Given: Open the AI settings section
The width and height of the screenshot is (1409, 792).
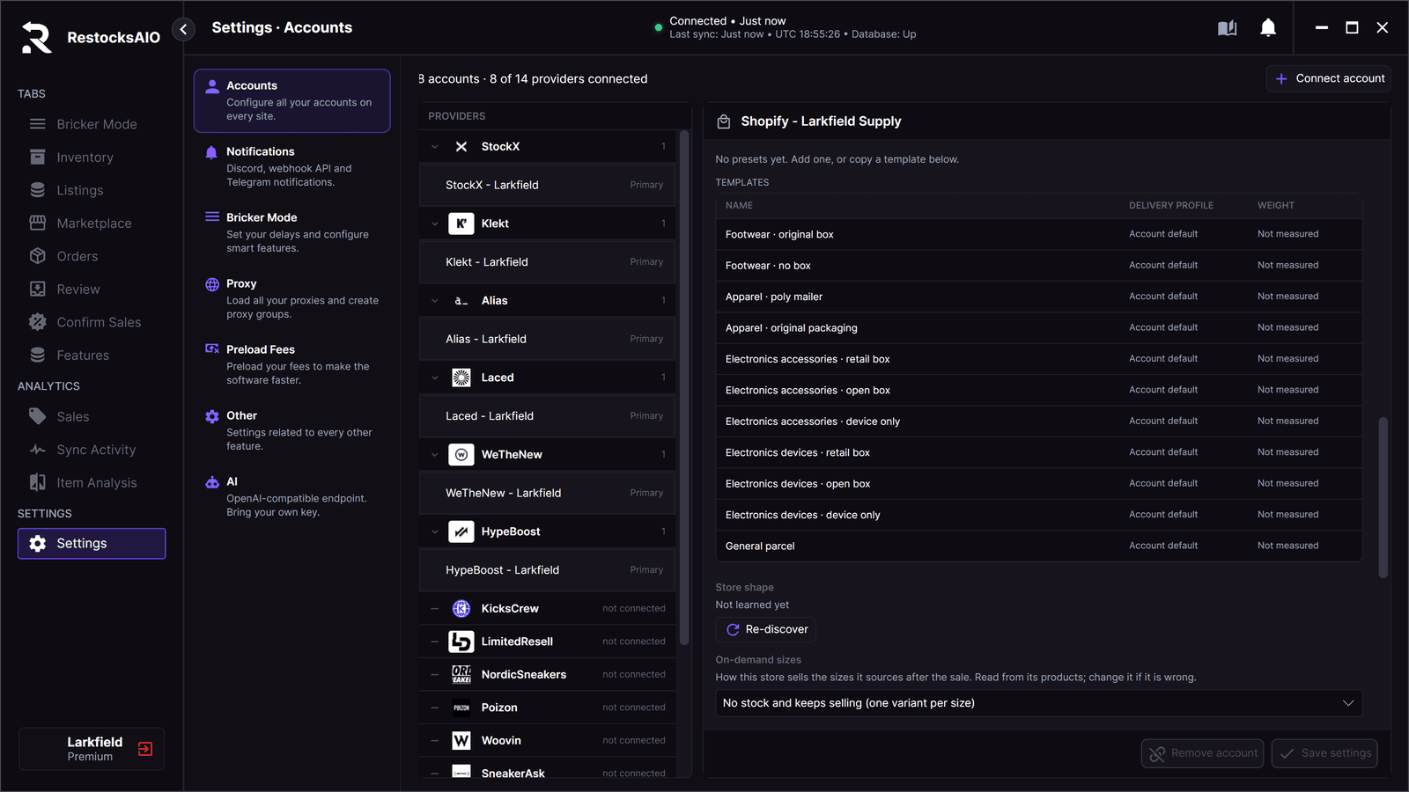Looking at the screenshot, I should [x=291, y=496].
